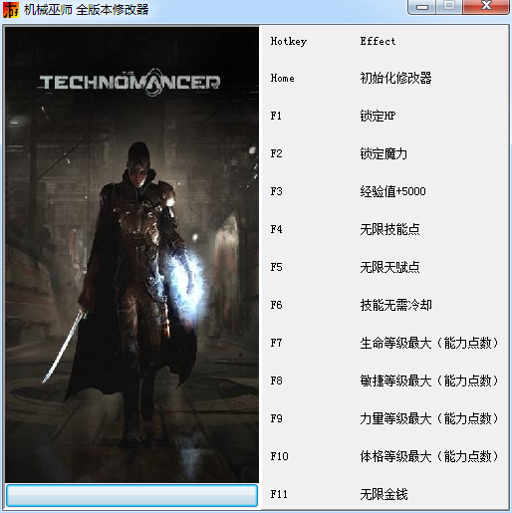Screen dimensions: 512x513
Task: Click the Hotkey column header
Action: point(289,41)
